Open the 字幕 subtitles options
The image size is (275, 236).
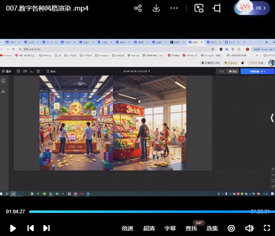coord(170,228)
